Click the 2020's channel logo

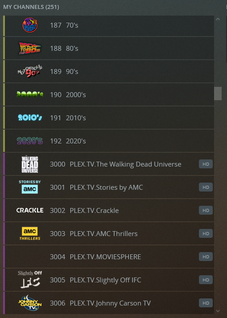tap(30, 141)
